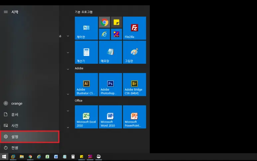257x161 pixels.
Task: Open the orange user account entry
Action: click(30, 104)
